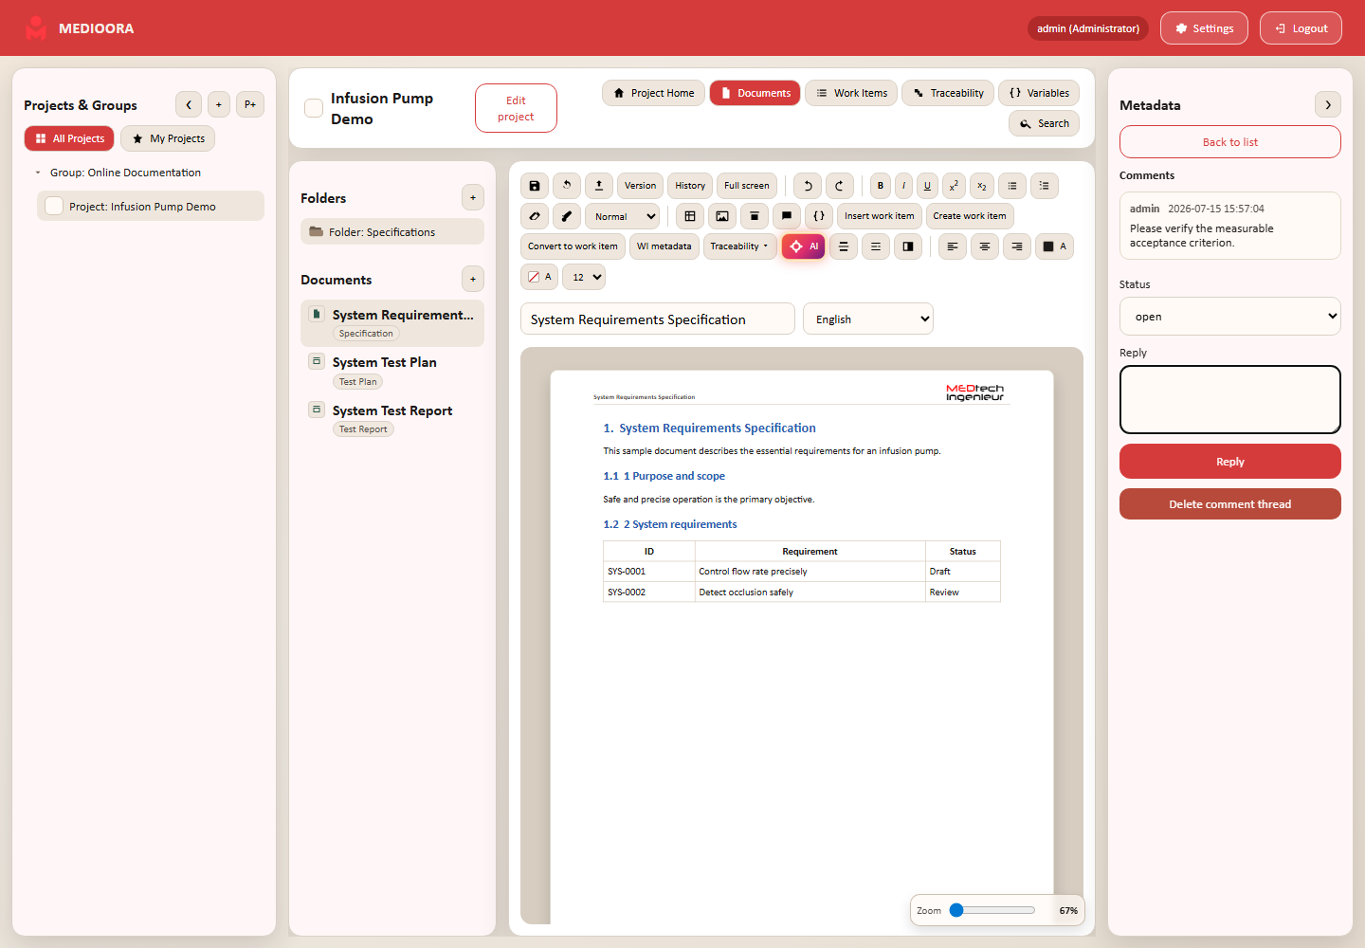1365x948 pixels.
Task: Select the format brush tool
Action: tap(567, 216)
